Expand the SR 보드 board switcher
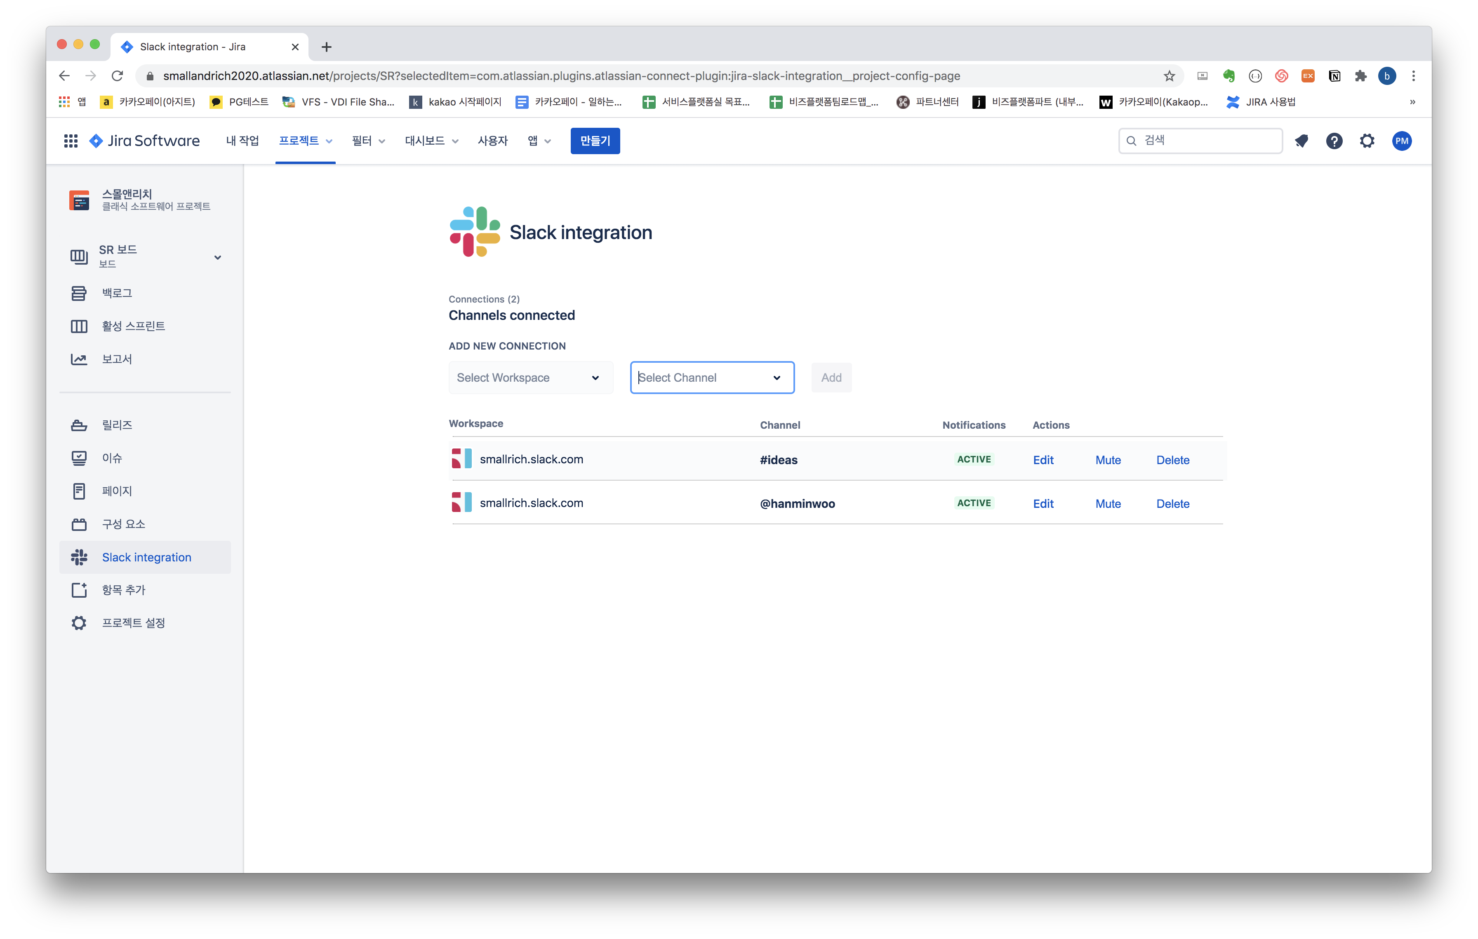 tap(217, 257)
